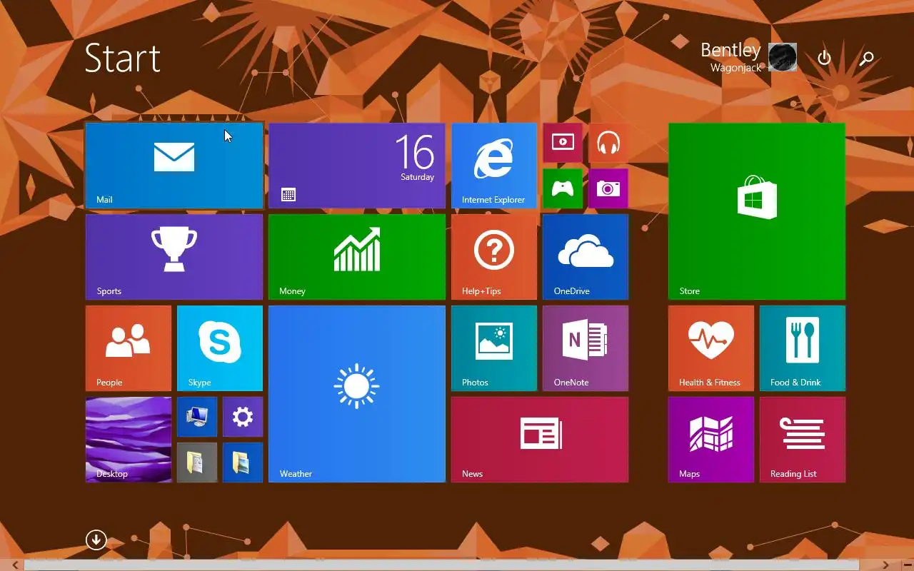Open the Food & Drink tile
The image size is (914, 571).
click(x=803, y=348)
